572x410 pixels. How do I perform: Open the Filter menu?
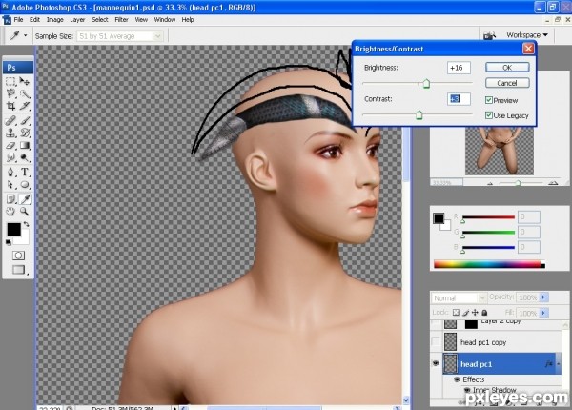(x=121, y=20)
